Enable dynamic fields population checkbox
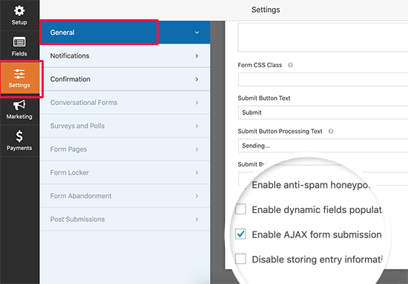 click(240, 209)
